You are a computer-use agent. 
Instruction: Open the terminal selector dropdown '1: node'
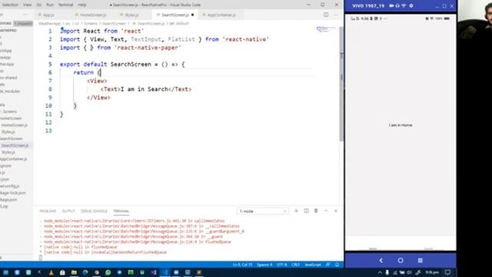pos(263,211)
